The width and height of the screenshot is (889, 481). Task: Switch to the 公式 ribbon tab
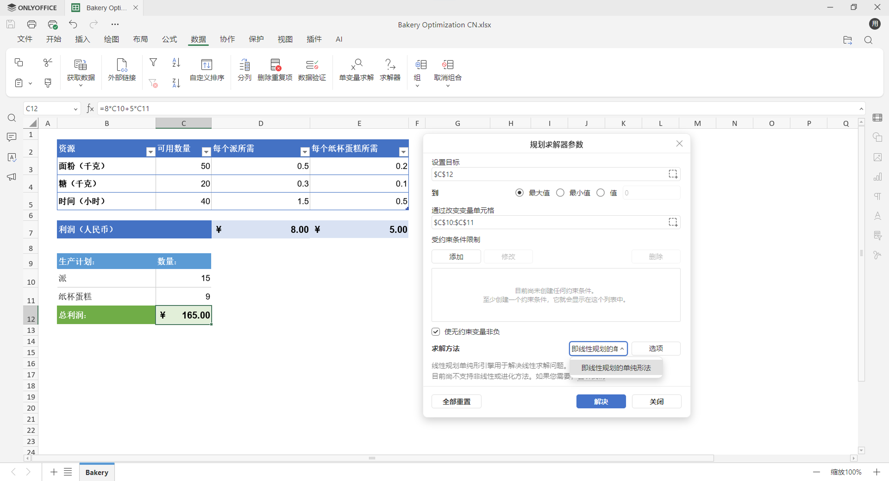(169, 39)
